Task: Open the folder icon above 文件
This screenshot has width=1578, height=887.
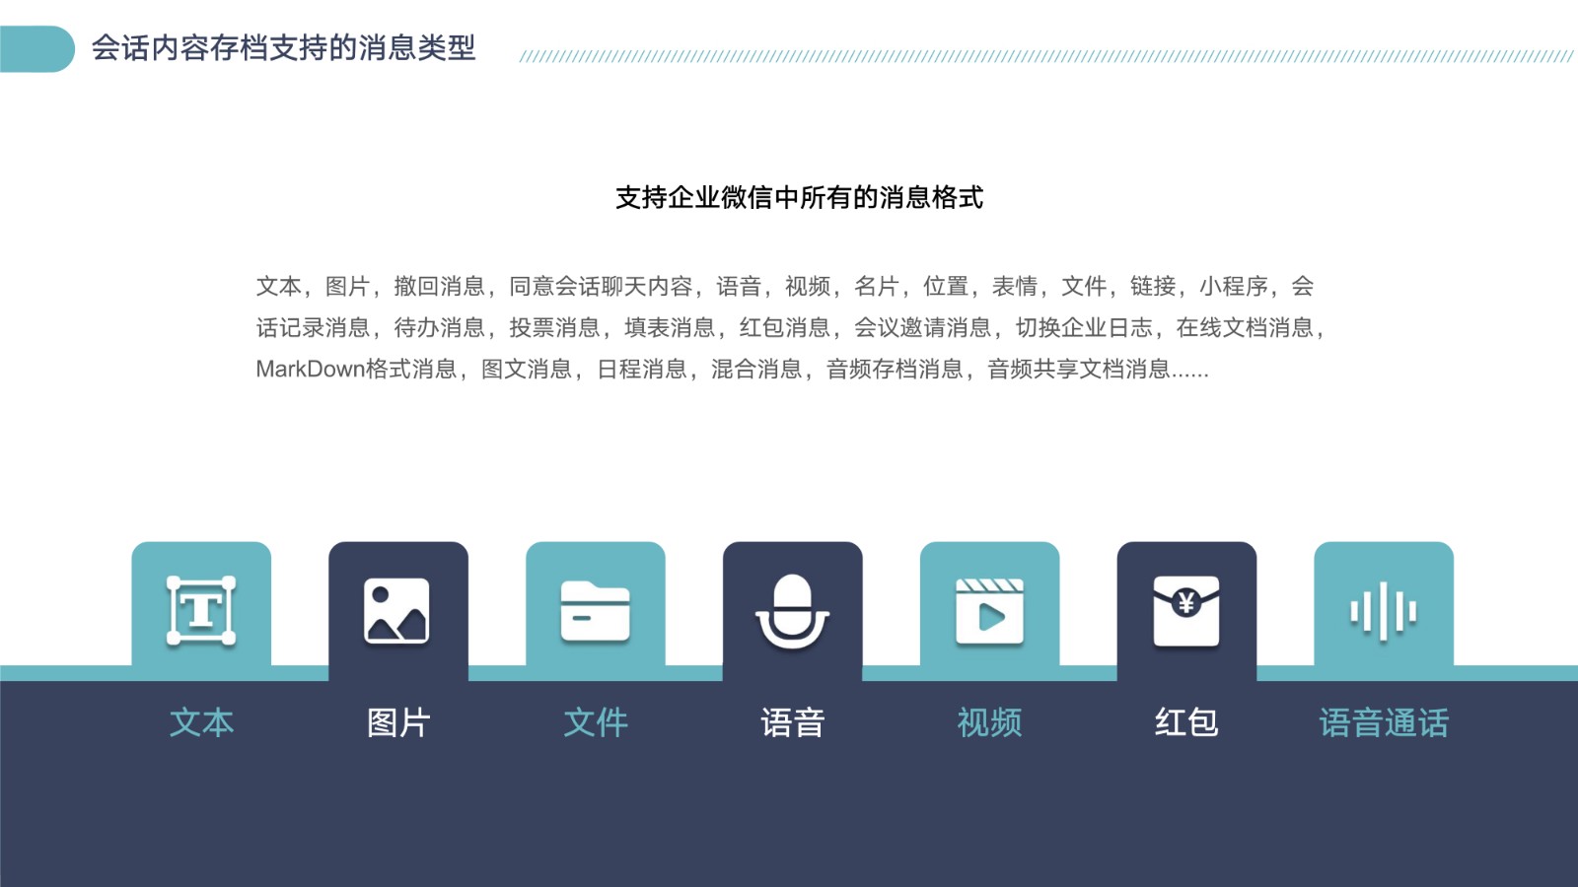Action: pos(595,611)
